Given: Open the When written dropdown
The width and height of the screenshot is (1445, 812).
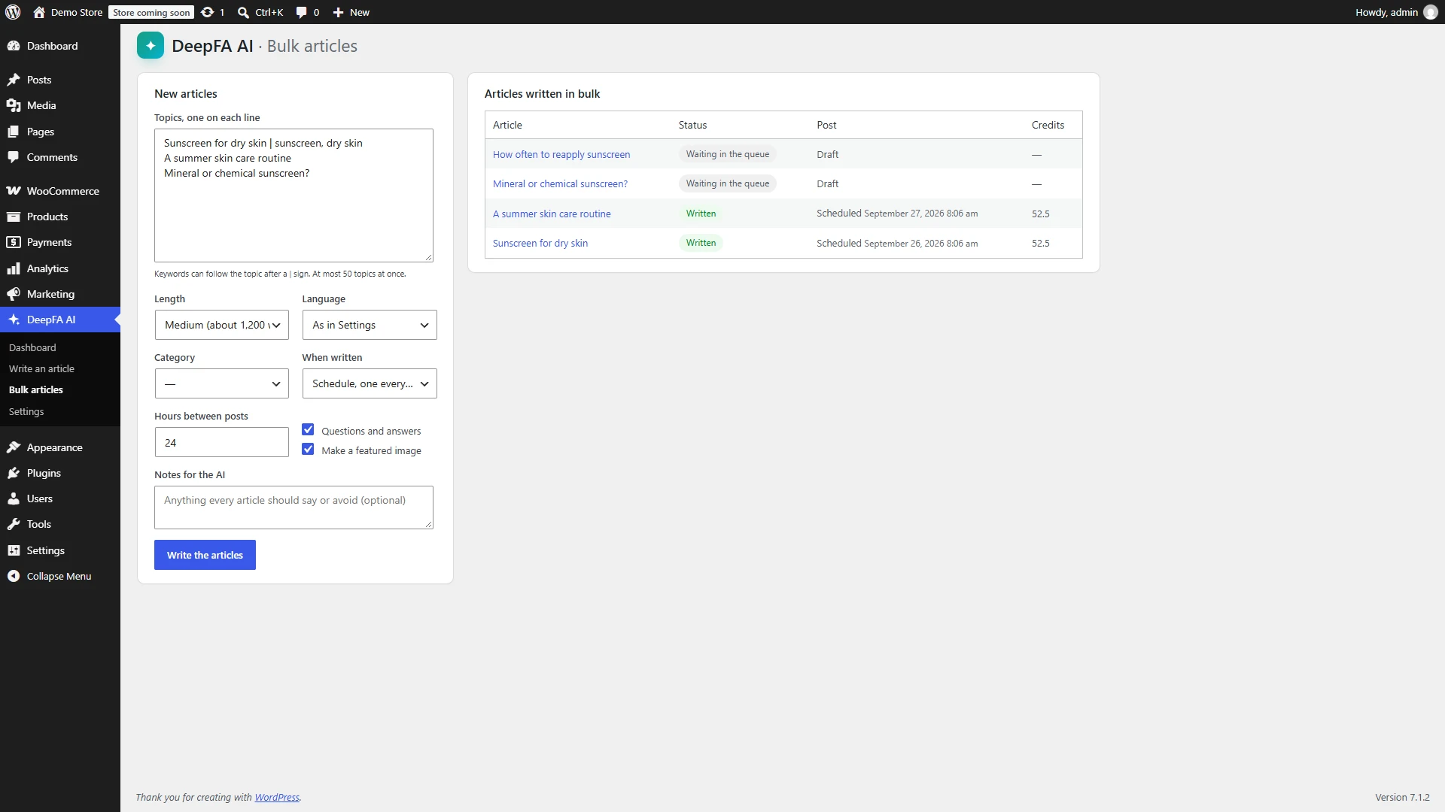Looking at the screenshot, I should pyautogui.click(x=370, y=383).
